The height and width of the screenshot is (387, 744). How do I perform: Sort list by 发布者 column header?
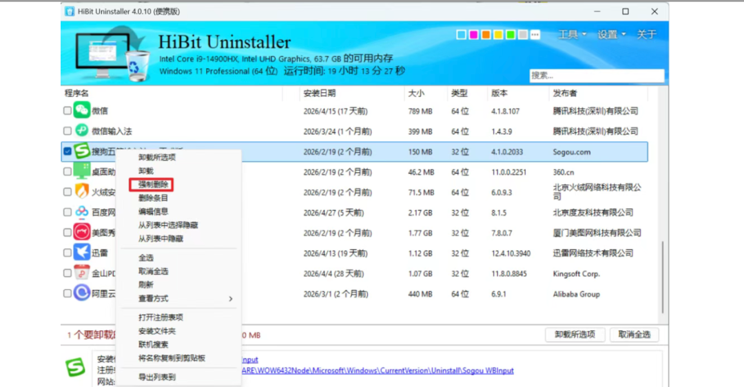tap(565, 93)
